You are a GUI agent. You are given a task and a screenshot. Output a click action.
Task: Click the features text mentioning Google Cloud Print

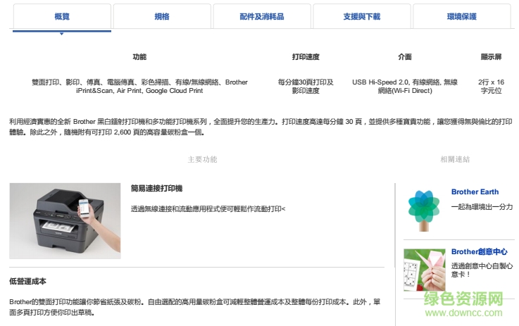pyautogui.click(x=139, y=87)
